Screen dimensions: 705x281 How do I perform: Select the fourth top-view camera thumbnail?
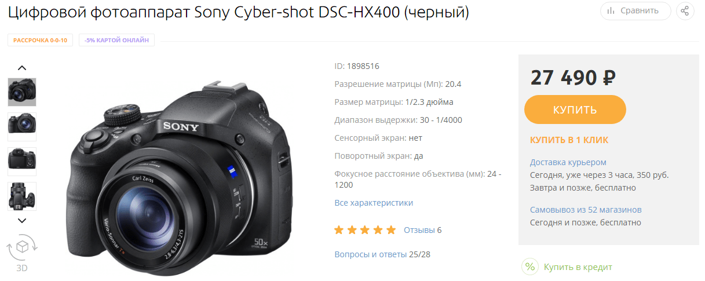(22, 196)
